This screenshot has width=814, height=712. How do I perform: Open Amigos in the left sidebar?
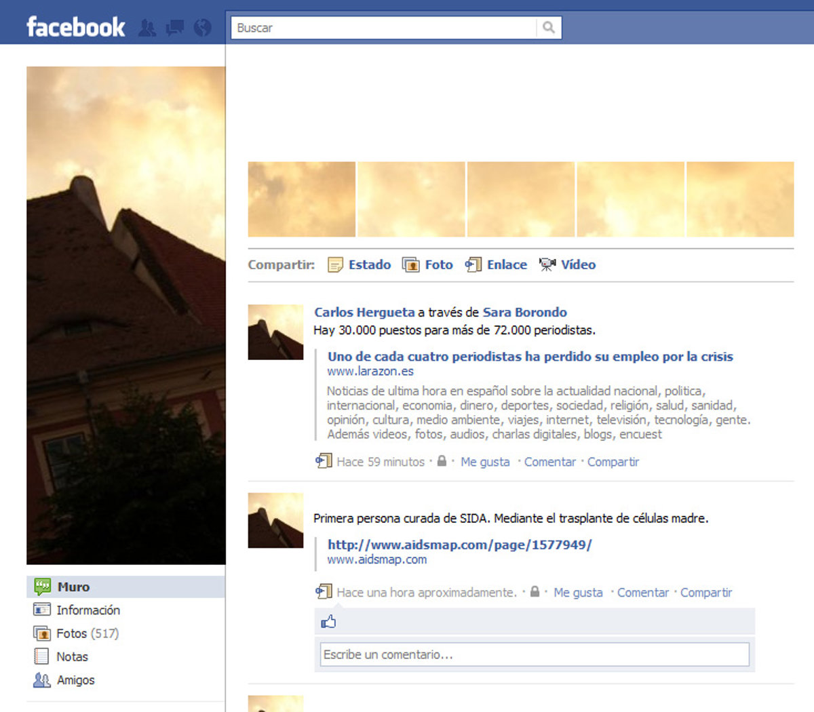pos(75,680)
